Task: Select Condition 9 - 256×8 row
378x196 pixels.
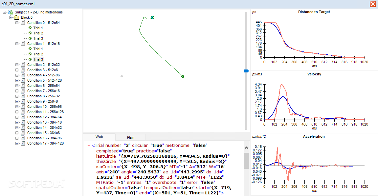Action: (42, 101)
